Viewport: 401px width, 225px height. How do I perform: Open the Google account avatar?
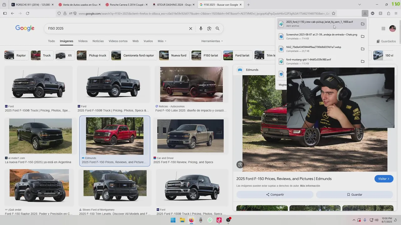393,28
